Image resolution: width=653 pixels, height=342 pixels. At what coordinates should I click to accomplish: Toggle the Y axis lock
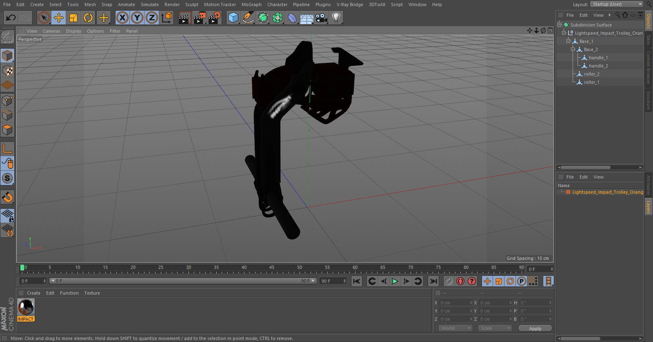click(137, 18)
